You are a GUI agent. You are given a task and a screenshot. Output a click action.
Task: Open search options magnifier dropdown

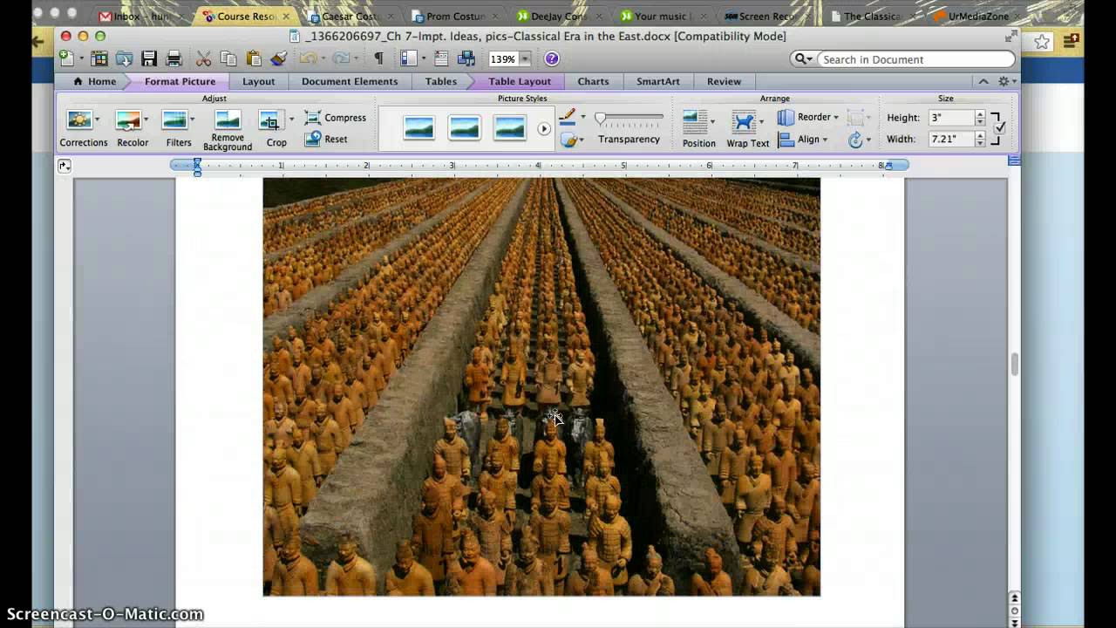(x=803, y=58)
